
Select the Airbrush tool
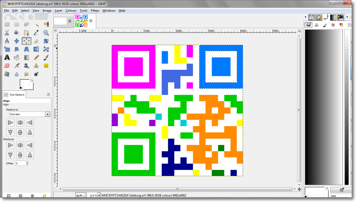coord(17,66)
